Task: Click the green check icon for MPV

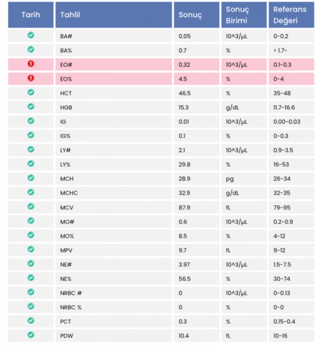Action: (31, 249)
